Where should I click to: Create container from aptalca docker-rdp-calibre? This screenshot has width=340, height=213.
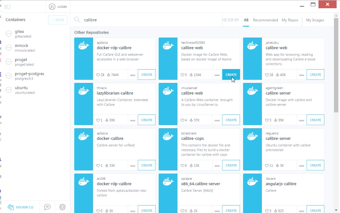(x=147, y=75)
